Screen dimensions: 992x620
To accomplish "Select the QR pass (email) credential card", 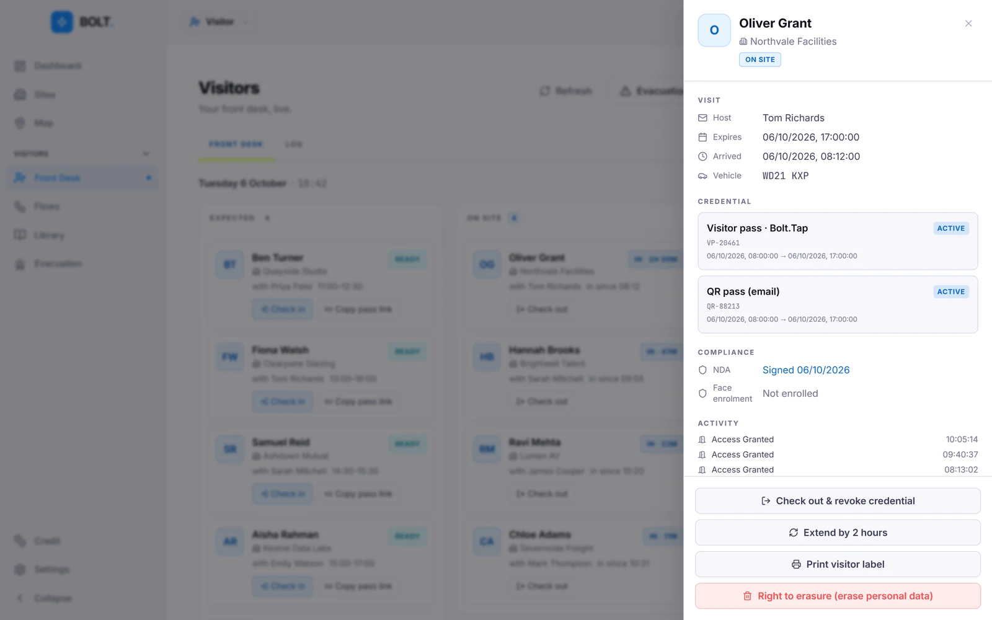I will pyautogui.click(x=838, y=304).
